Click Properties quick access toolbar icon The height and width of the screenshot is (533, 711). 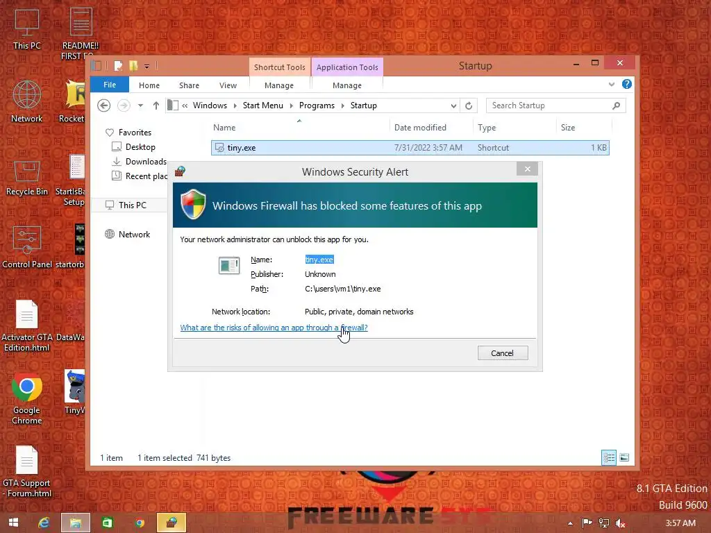coord(118,66)
